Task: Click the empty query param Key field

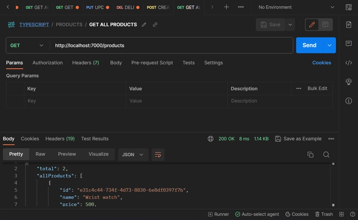Action: coord(75,101)
